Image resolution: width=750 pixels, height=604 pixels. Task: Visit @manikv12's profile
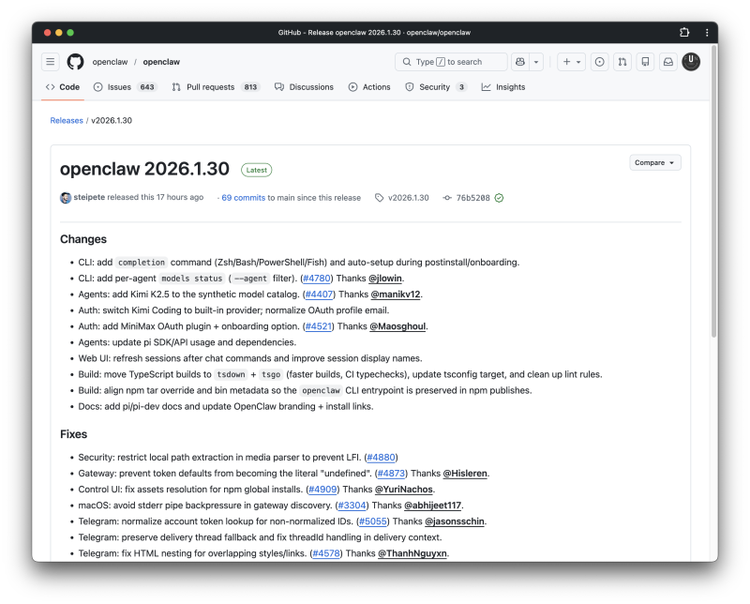tap(396, 294)
